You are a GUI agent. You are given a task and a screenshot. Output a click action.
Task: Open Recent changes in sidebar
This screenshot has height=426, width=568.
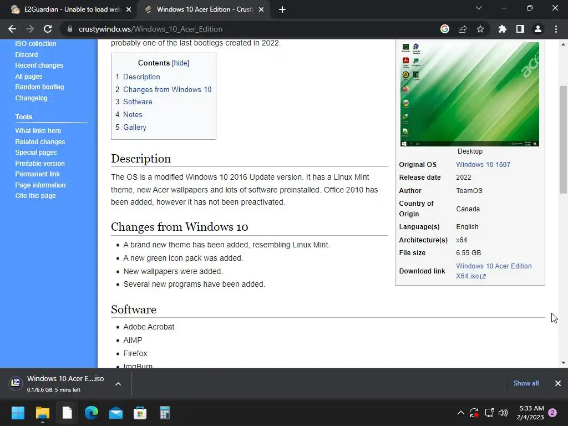point(39,65)
